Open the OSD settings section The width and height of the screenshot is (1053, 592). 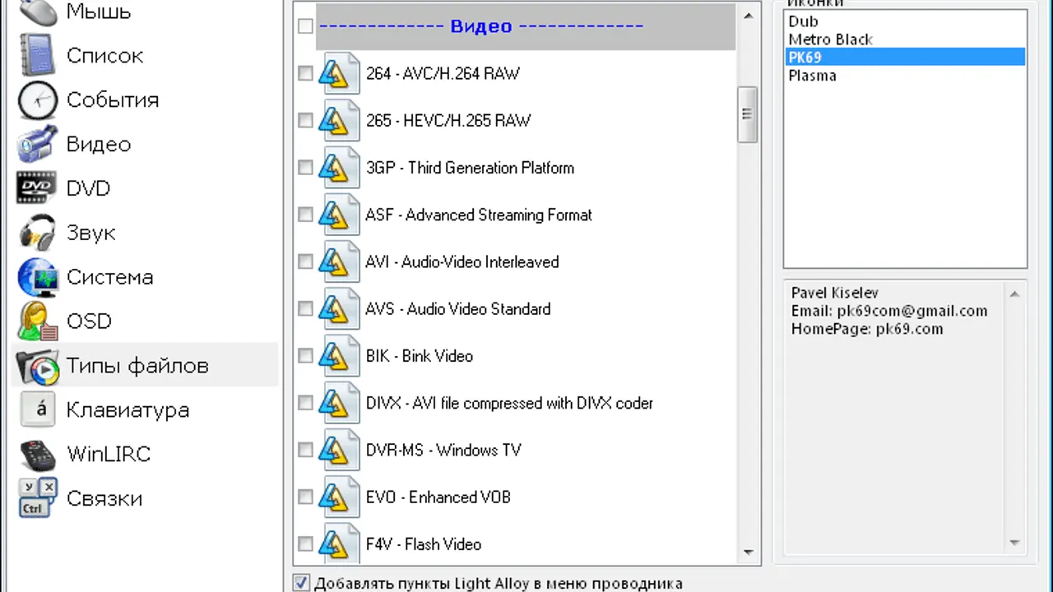point(89,321)
